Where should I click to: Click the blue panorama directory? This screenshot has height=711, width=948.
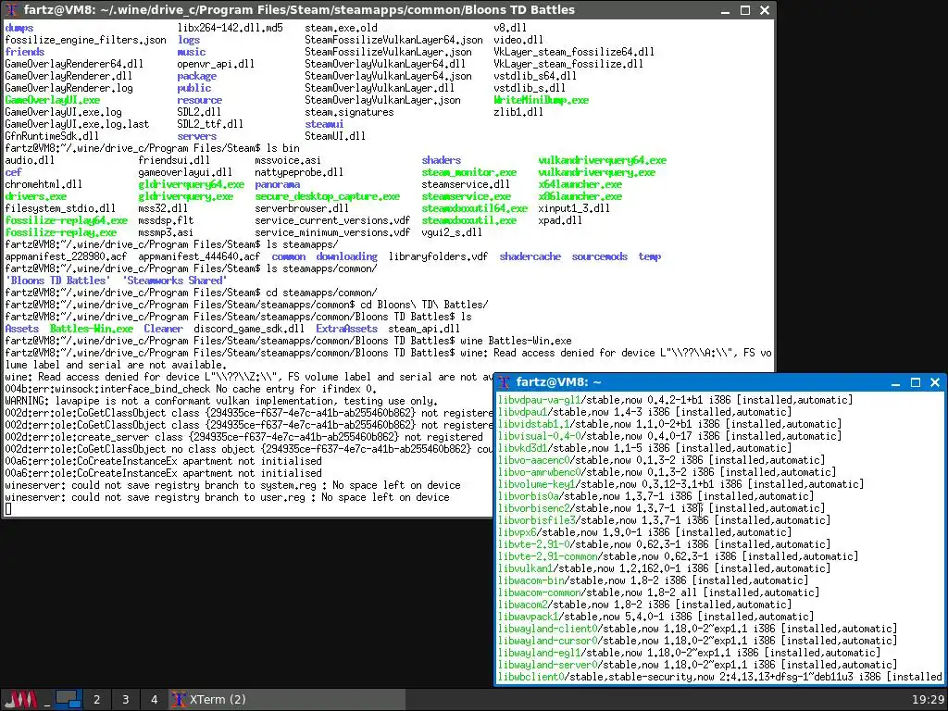pyautogui.click(x=277, y=184)
